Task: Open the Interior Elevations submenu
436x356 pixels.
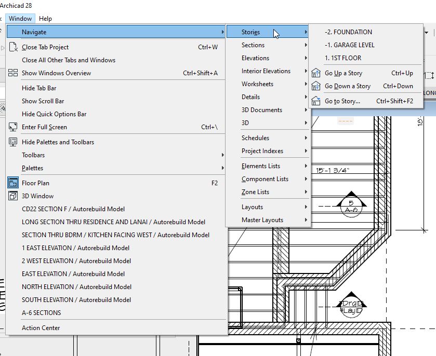Action: coord(268,71)
